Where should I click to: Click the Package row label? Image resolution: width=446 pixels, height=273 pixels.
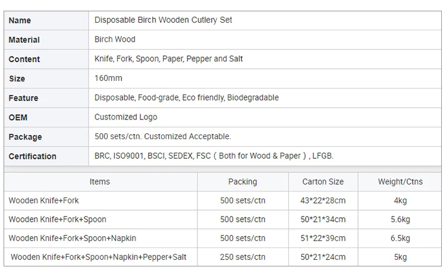(25, 137)
